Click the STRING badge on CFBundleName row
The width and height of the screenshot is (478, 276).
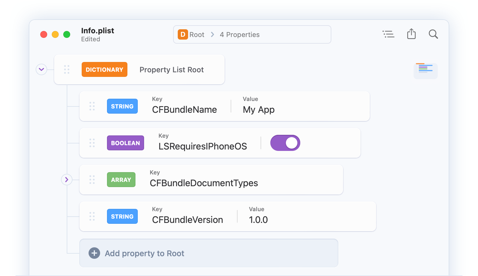click(x=122, y=106)
